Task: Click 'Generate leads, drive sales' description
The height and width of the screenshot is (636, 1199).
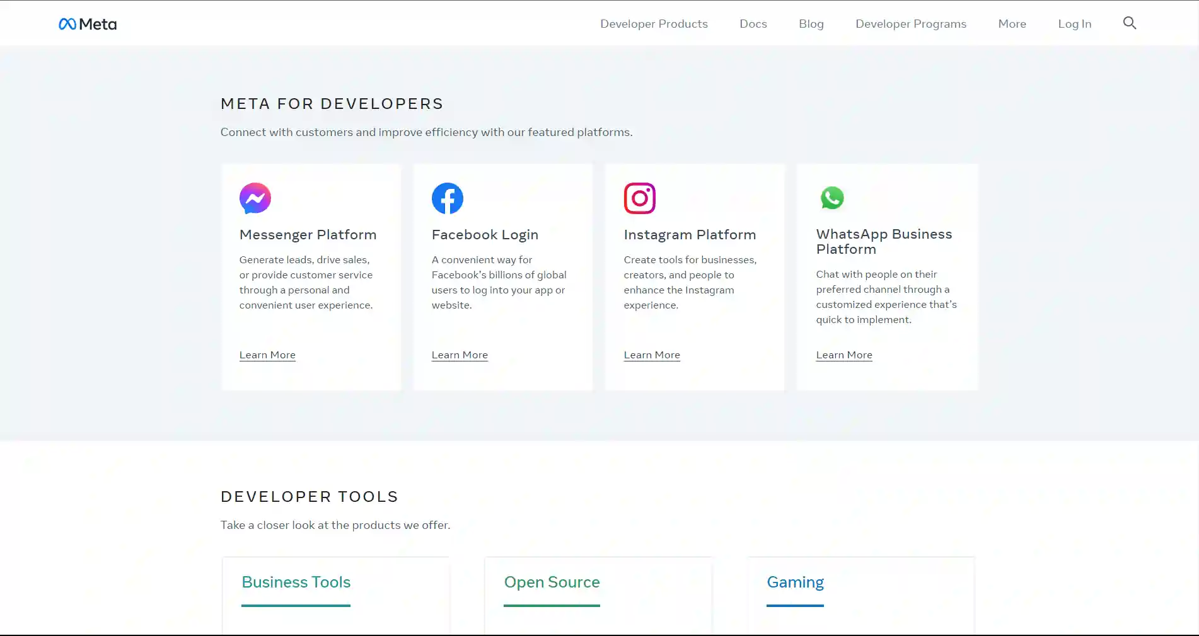Action: pyautogui.click(x=306, y=283)
